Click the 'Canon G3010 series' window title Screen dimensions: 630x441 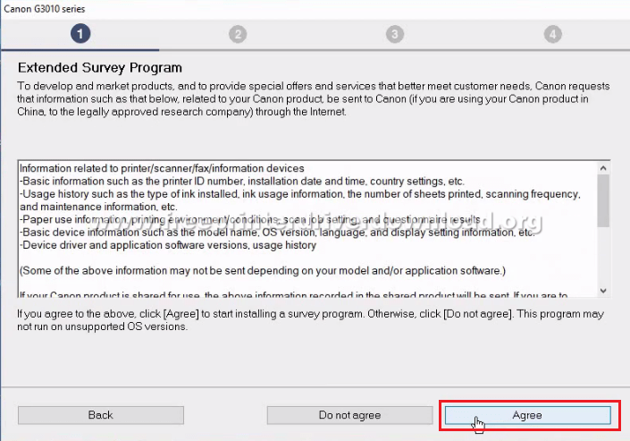tap(44, 9)
